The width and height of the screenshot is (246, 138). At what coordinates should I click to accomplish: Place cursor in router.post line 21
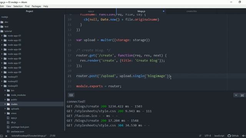(x=123, y=76)
